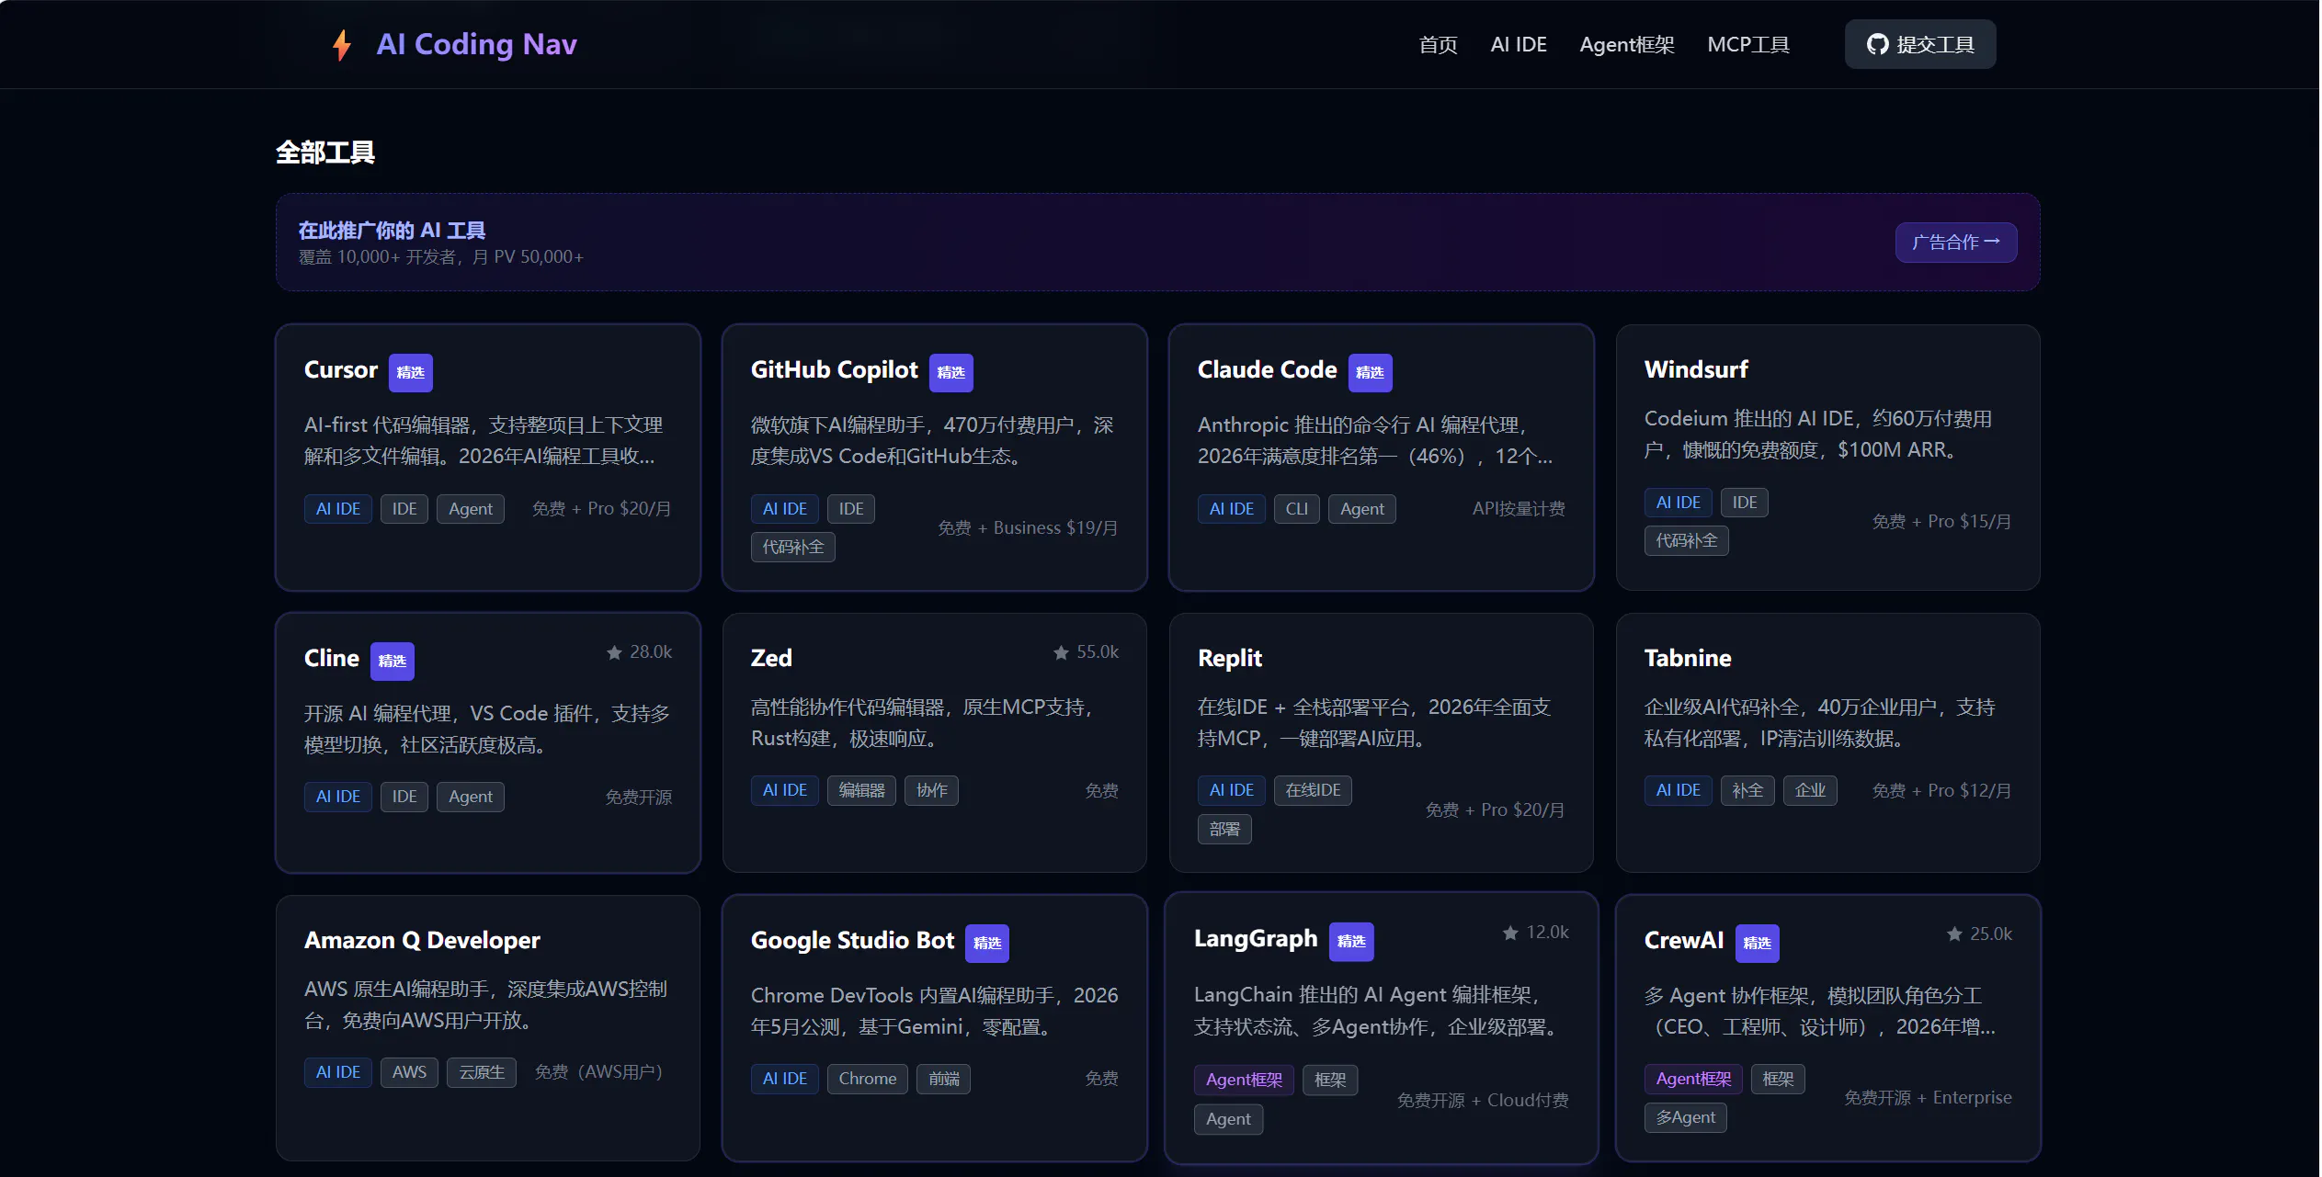Select the 补全 tag on Tabnine card
Screen dimensions: 2322x1177
(1748, 791)
